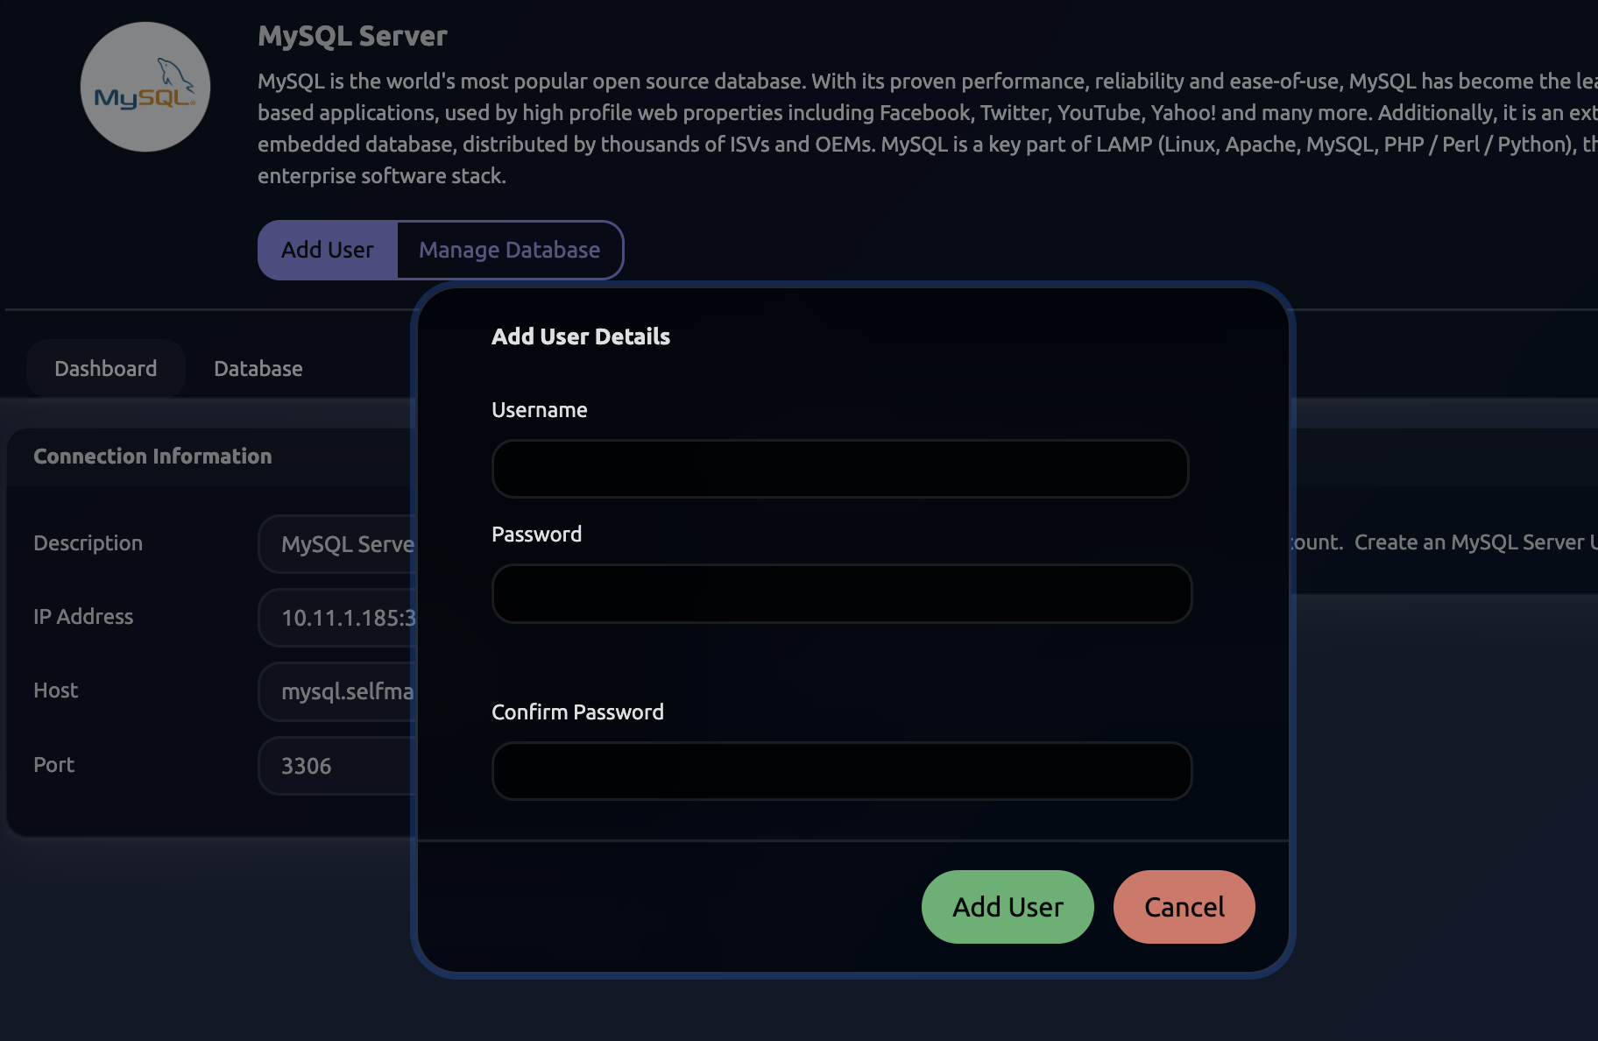Click the Add User Details dialog title
Viewport: 1598px width, 1041px height.
click(581, 336)
